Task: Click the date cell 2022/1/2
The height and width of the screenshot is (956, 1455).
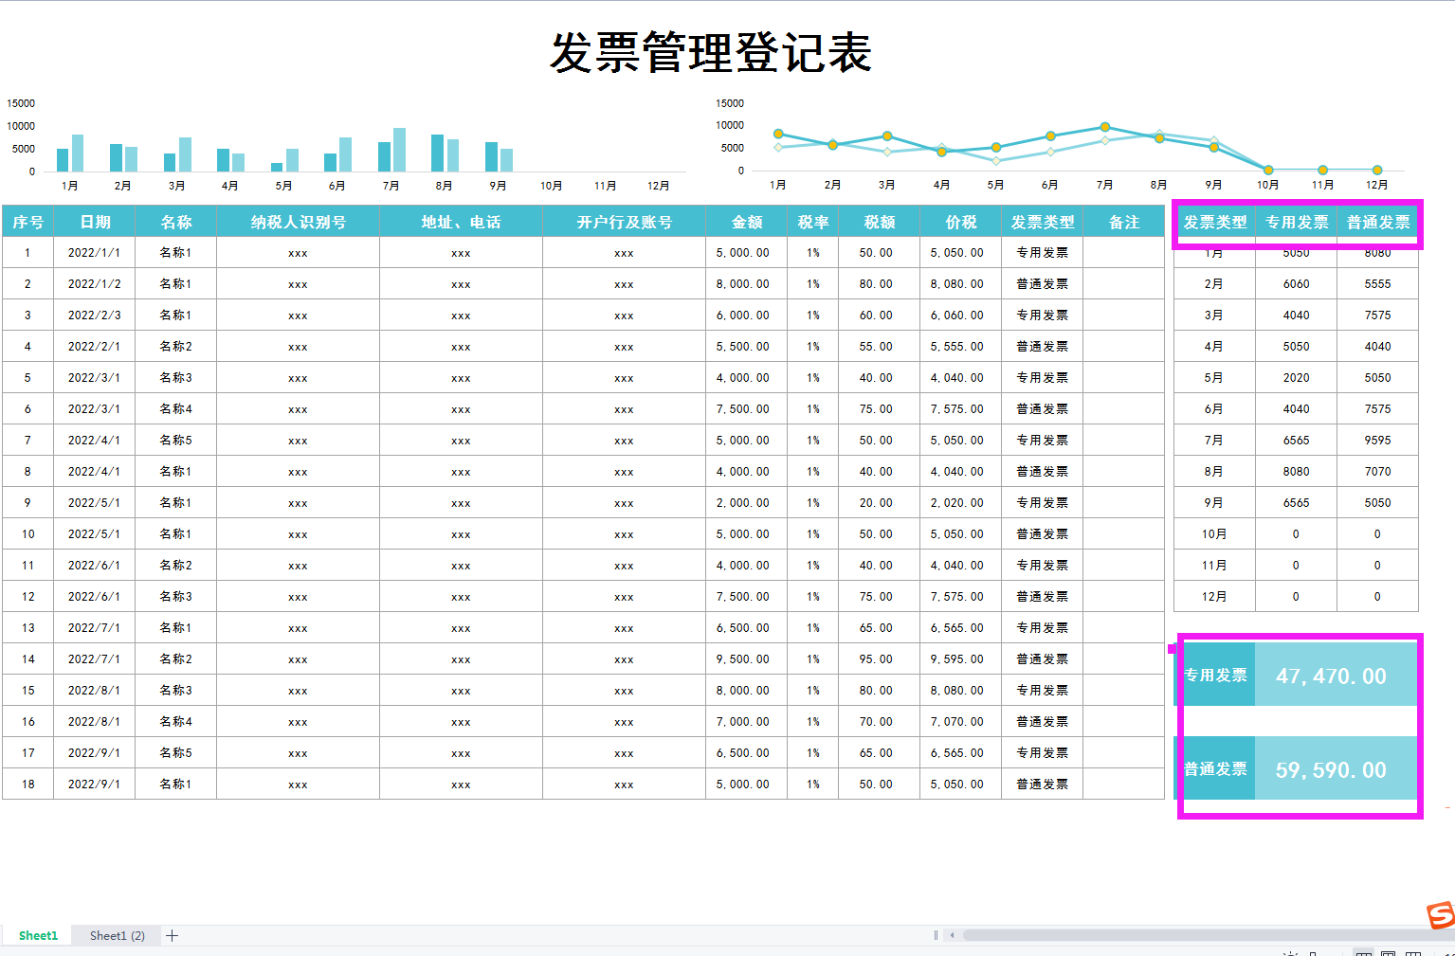Action: pos(95,284)
